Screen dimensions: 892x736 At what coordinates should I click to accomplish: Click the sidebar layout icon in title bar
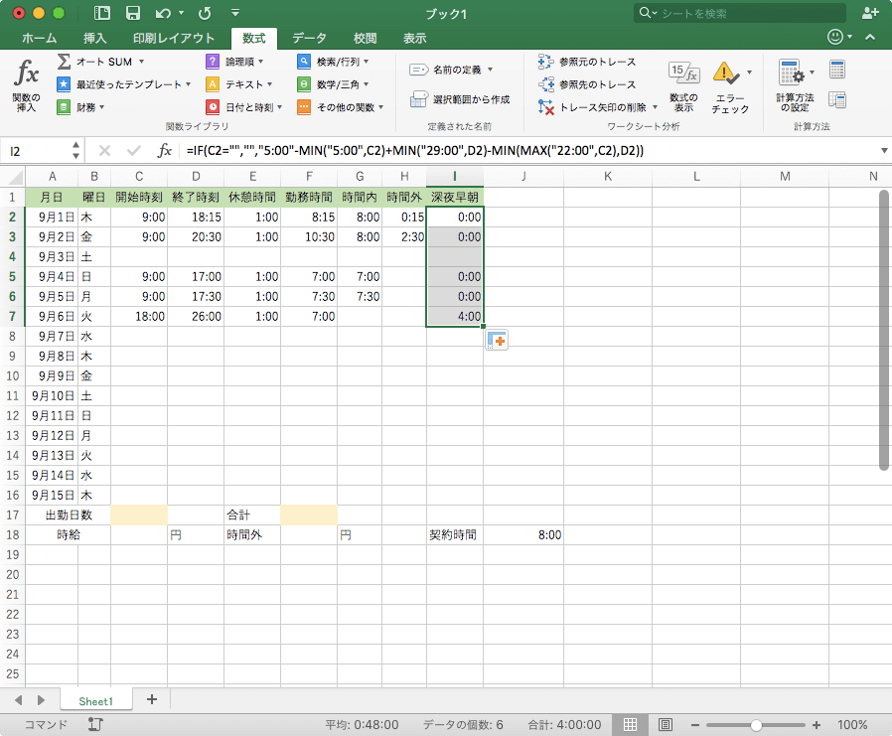(x=102, y=13)
